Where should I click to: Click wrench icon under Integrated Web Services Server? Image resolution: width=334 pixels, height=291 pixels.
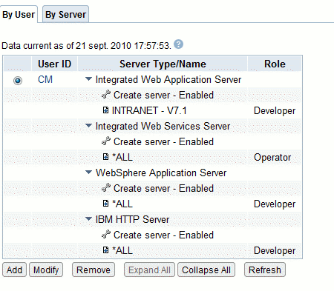(106, 141)
